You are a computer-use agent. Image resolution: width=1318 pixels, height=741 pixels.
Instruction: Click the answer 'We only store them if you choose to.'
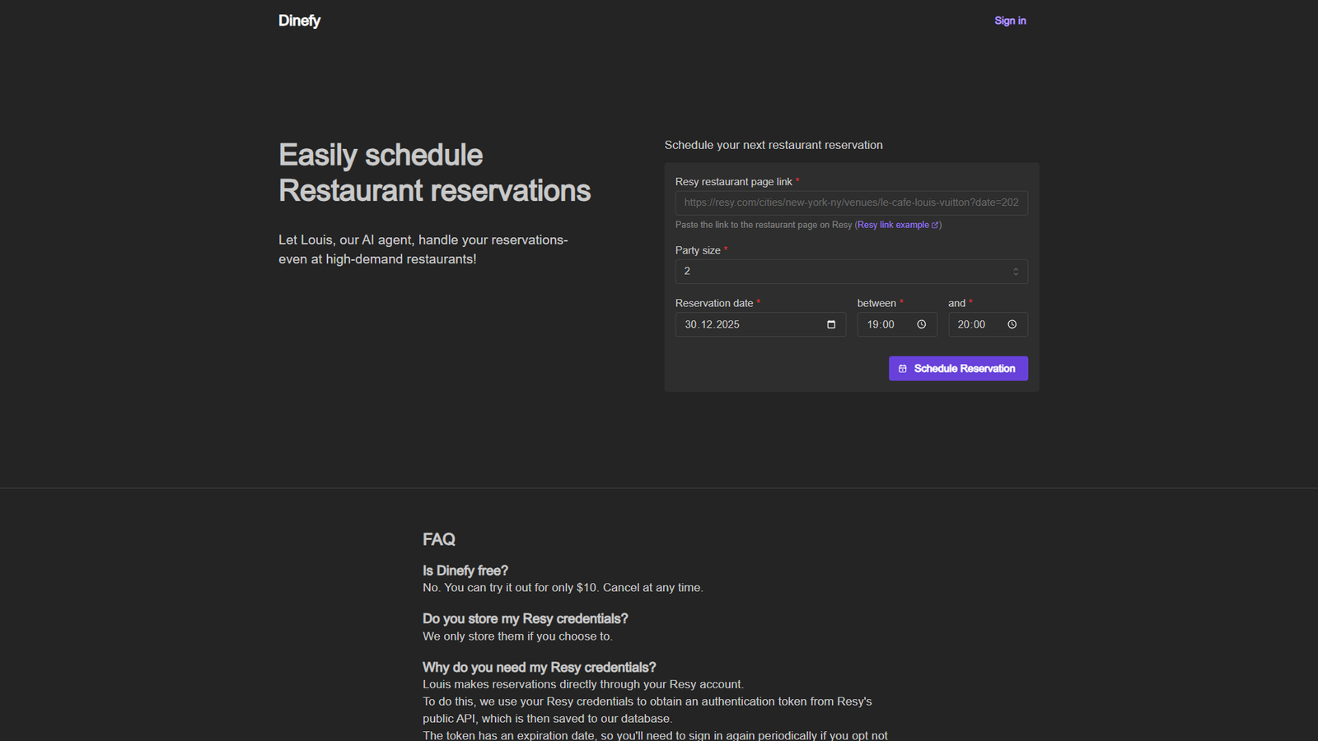pos(517,636)
